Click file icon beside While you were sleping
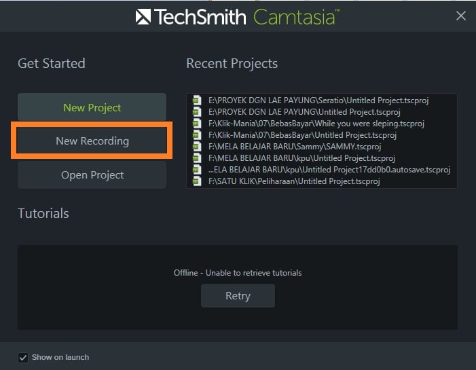 [x=197, y=124]
